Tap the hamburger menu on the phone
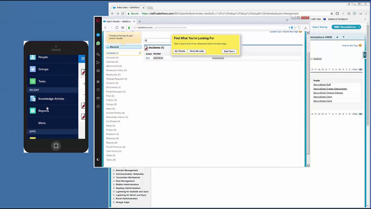Screen dimensions: 371x209 [x=83, y=59]
